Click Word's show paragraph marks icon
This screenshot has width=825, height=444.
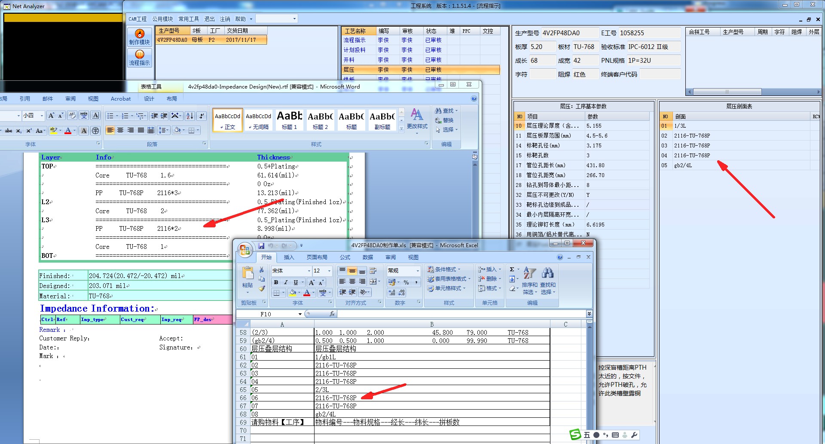202,116
